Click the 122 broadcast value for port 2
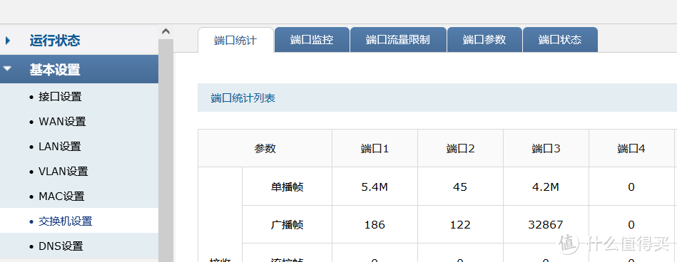This screenshot has height=262, width=677. tap(460, 225)
